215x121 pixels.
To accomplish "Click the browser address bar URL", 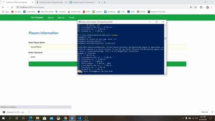I will pyautogui.click(x=32, y=7).
